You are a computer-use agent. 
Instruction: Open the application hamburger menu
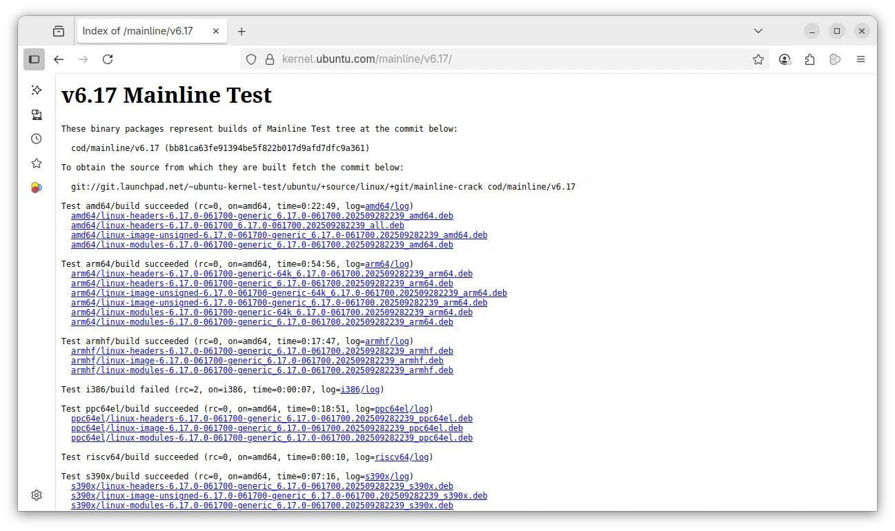(860, 59)
